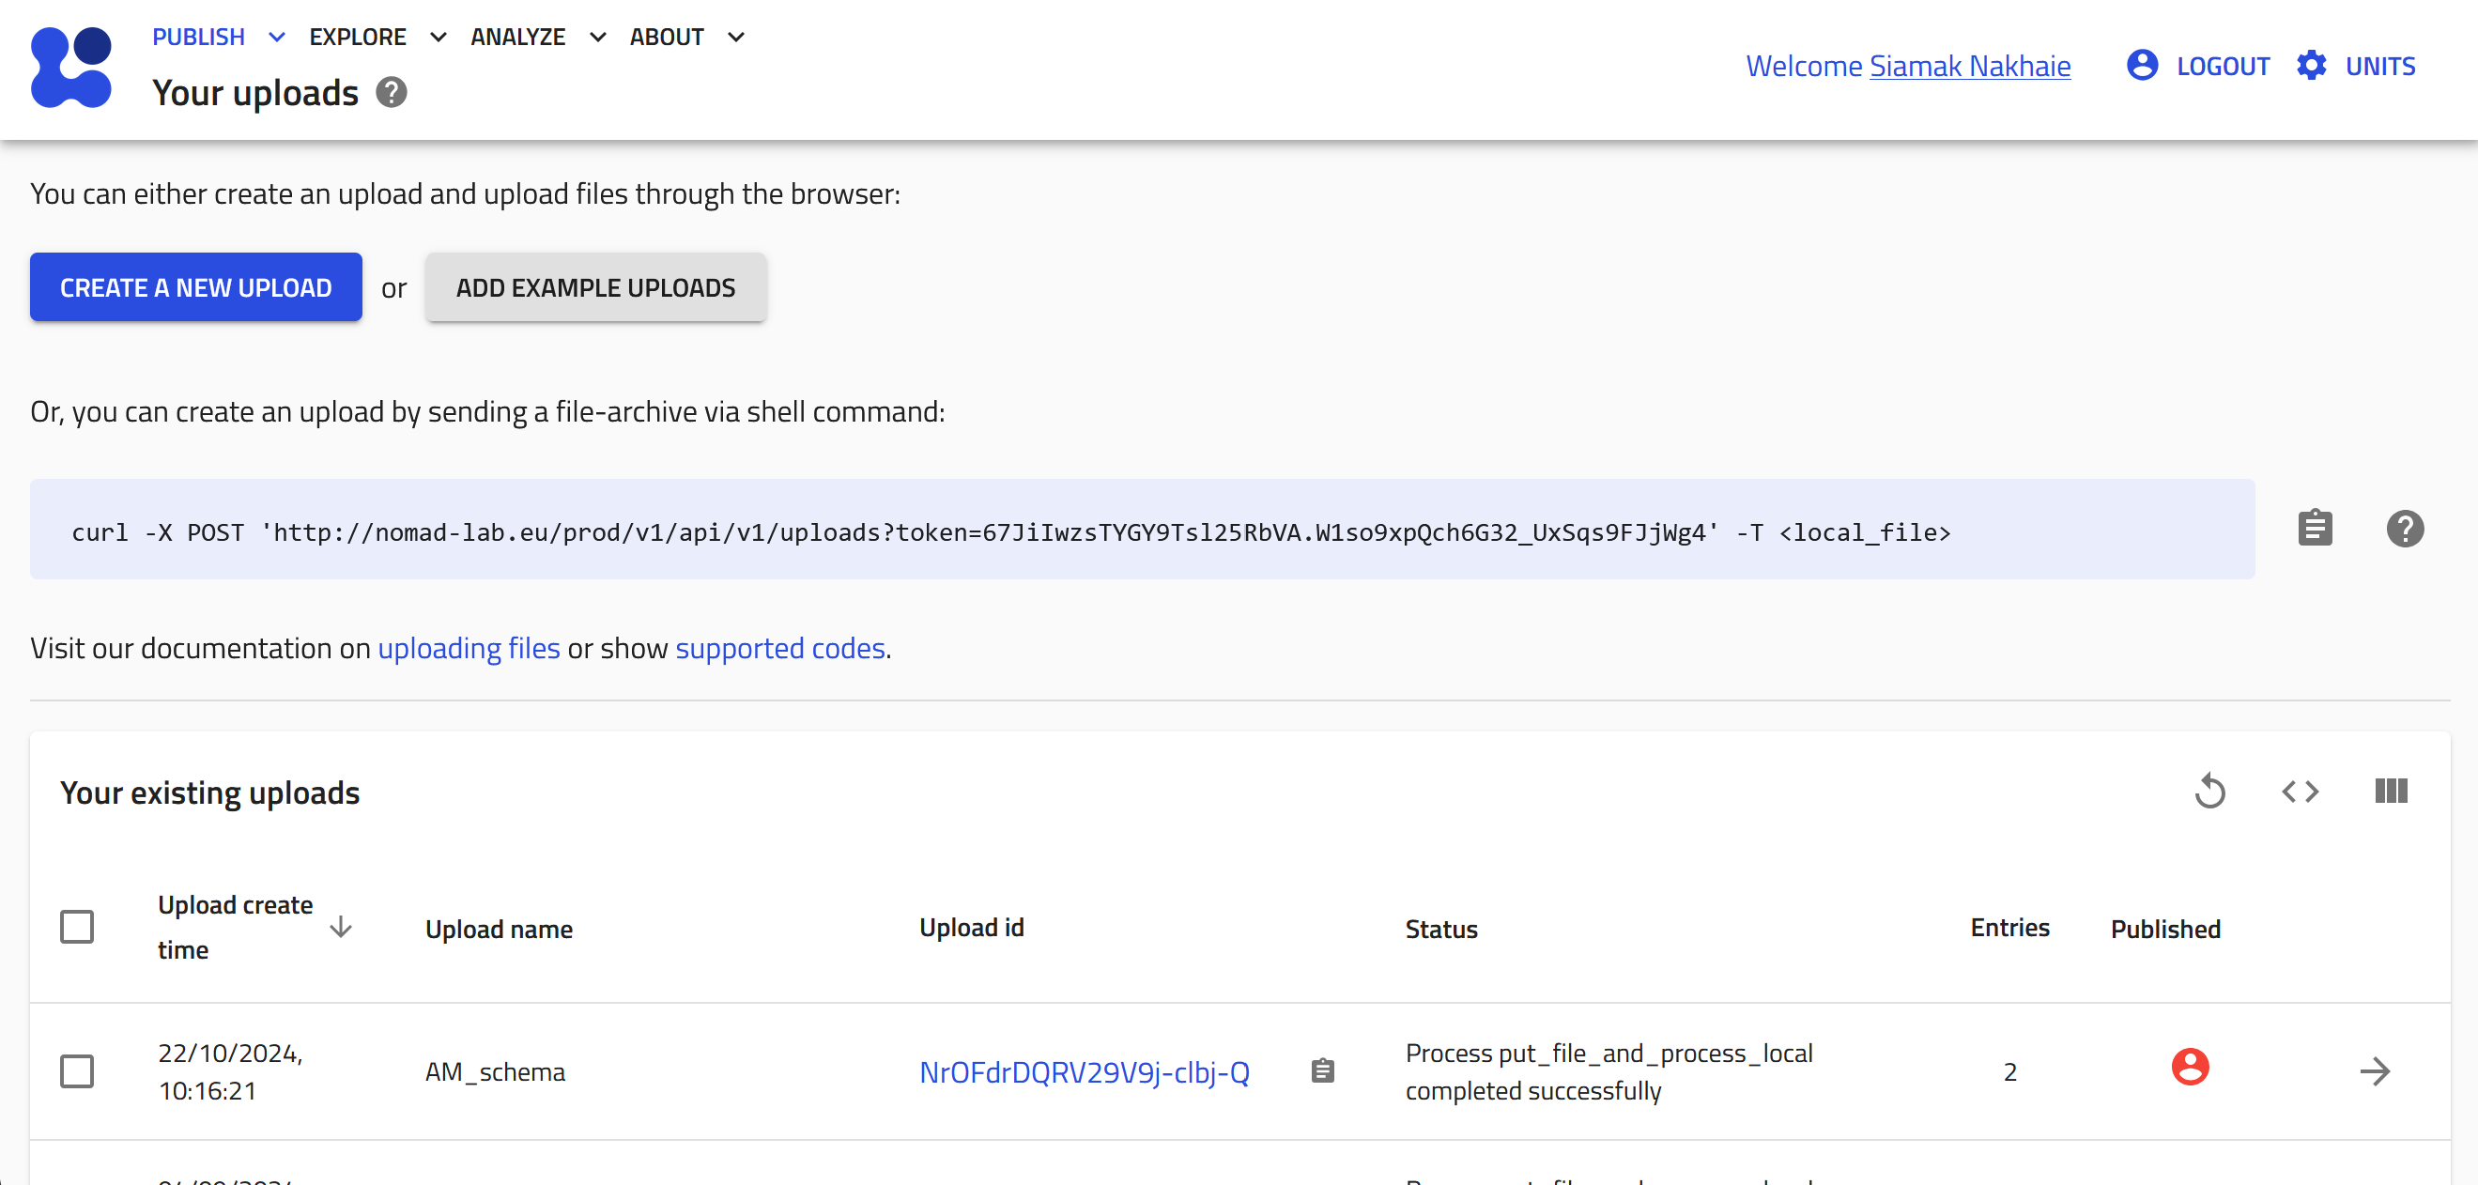Open help for the shell upload command
The height and width of the screenshot is (1185, 2478).
point(2405,528)
